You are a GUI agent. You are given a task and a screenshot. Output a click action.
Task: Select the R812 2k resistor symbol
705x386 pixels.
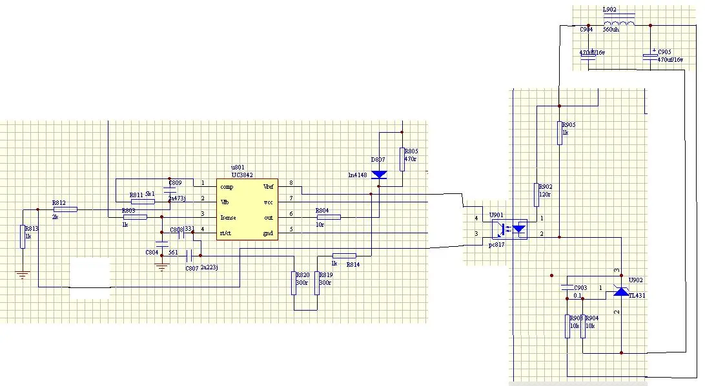coord(65,209)
